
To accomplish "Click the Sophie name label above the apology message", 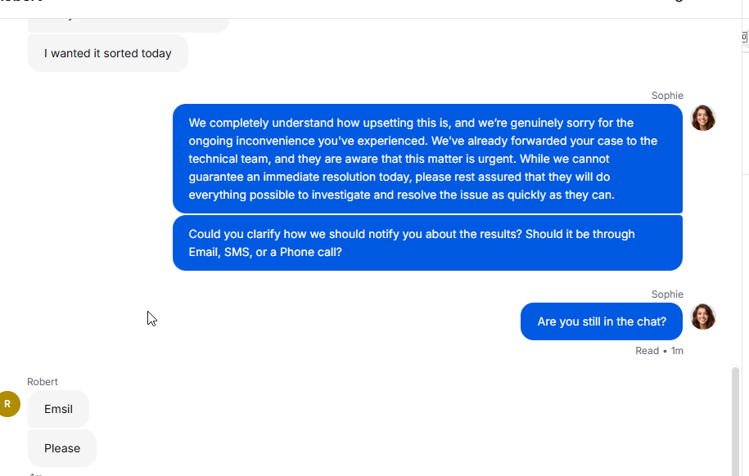I will (x=667, y=96).
